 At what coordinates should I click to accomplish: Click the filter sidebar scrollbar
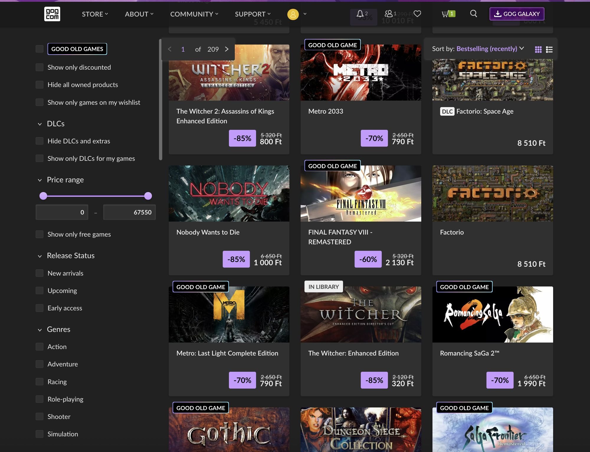point(160,99)
